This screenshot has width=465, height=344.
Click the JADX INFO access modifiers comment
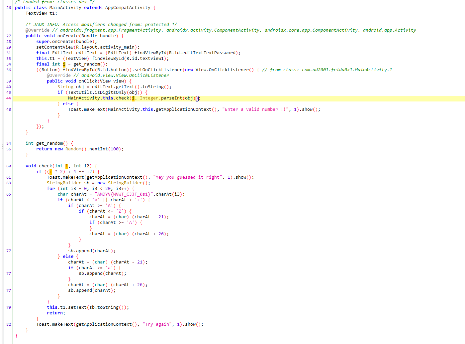tap(101, 25)
